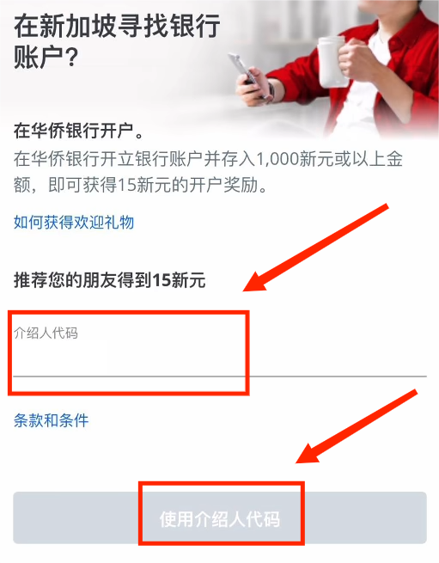Click the lower red arrow pointing to the button

tap(357, 426)
